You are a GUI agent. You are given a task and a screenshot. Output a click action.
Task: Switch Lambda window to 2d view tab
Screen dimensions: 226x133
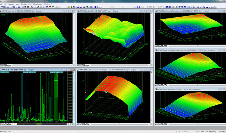(x=83, y=65)
